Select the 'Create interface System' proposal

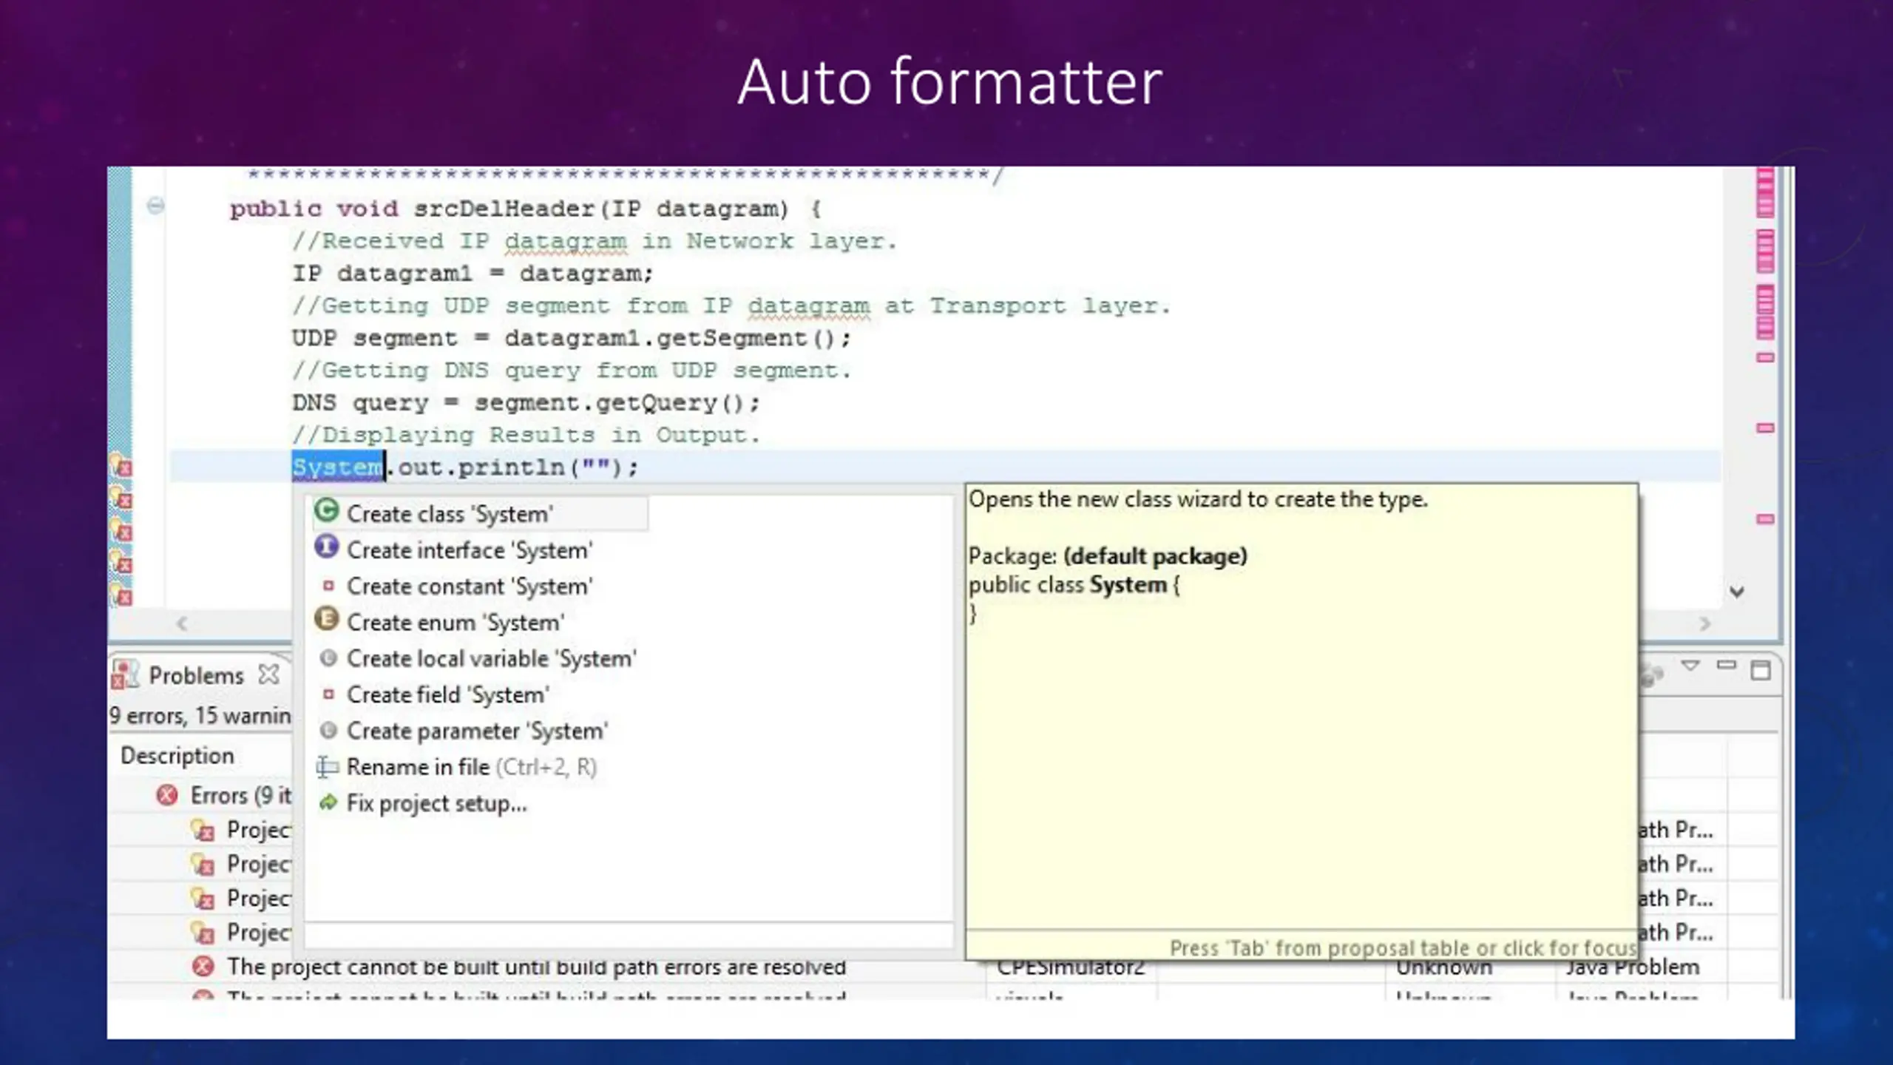point(470,550)
